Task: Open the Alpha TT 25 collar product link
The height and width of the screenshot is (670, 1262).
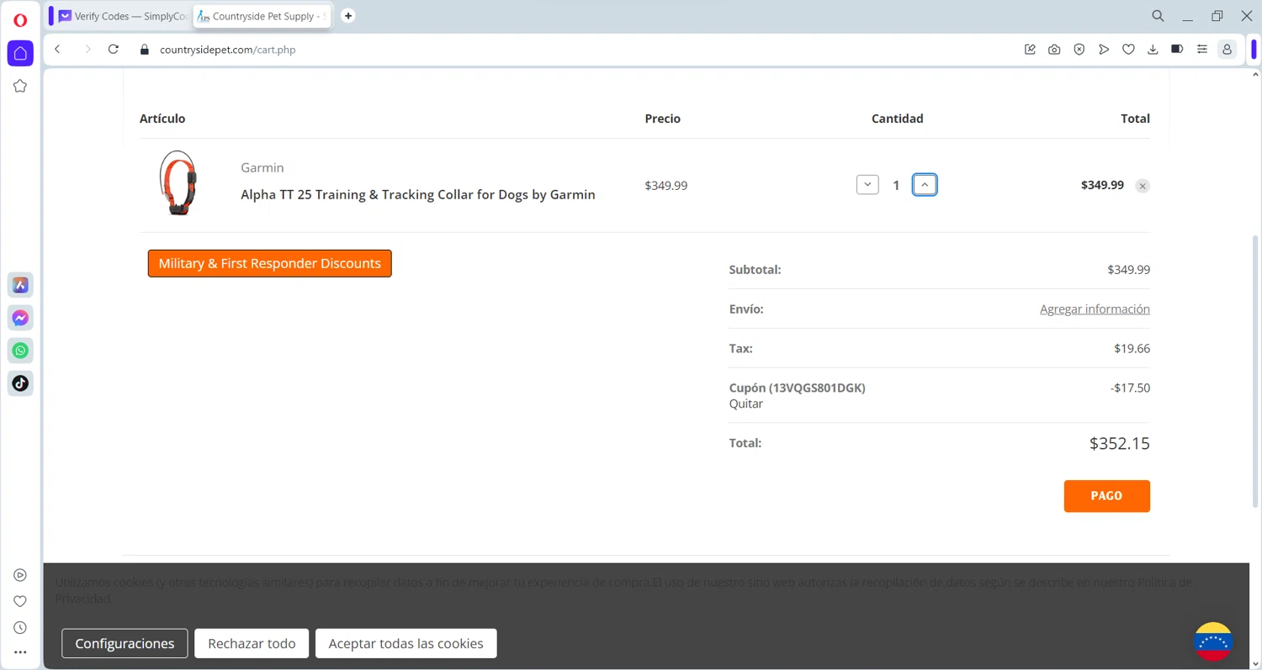Action: (418, 194)
